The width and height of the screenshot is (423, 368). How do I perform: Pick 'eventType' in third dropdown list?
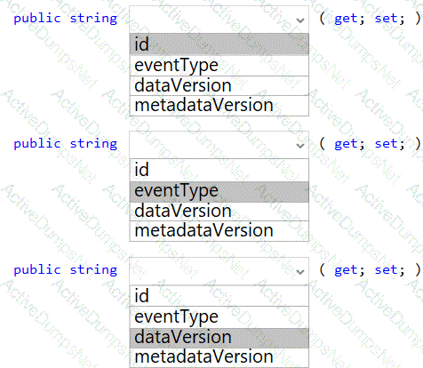pos(219,317)
